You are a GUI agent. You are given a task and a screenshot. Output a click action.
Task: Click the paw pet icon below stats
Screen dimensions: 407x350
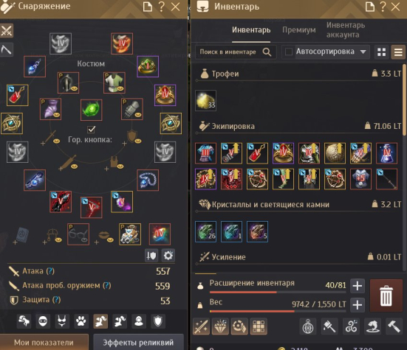click(81, 321)
